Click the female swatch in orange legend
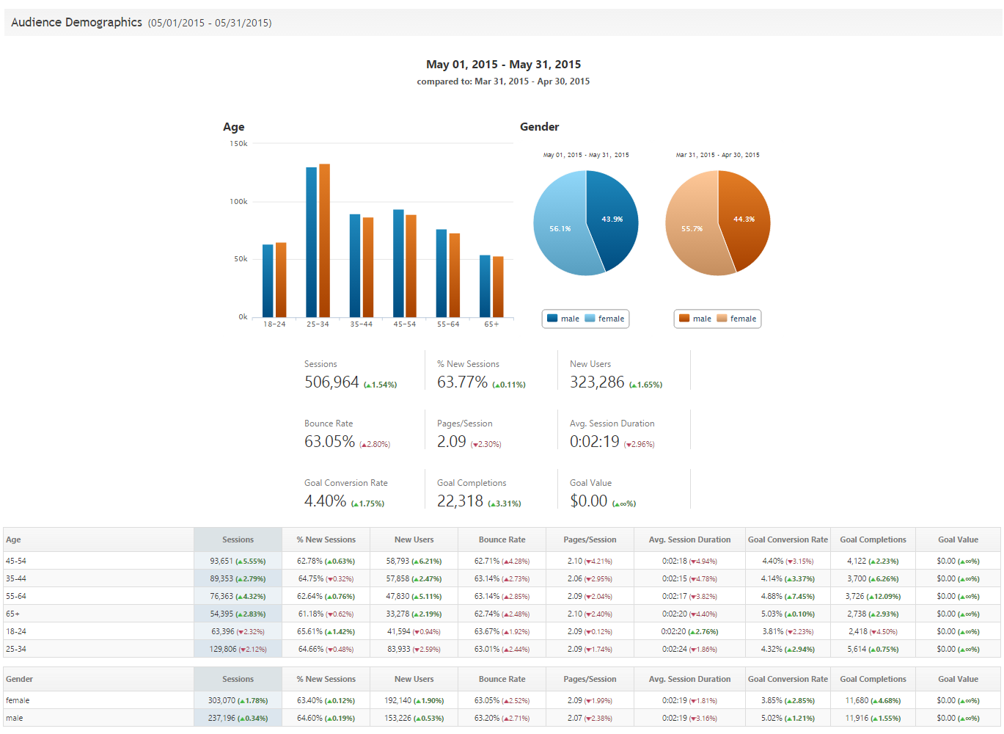 722,319
